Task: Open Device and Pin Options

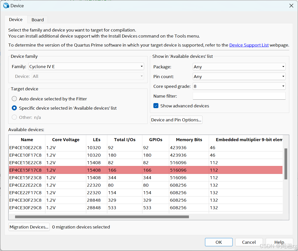Action: click(x=176, y=120)
